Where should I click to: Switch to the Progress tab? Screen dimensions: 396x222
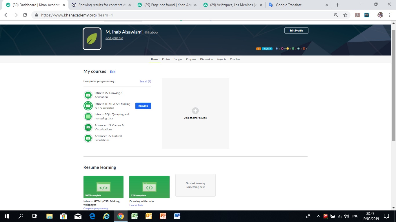[191, 59]
